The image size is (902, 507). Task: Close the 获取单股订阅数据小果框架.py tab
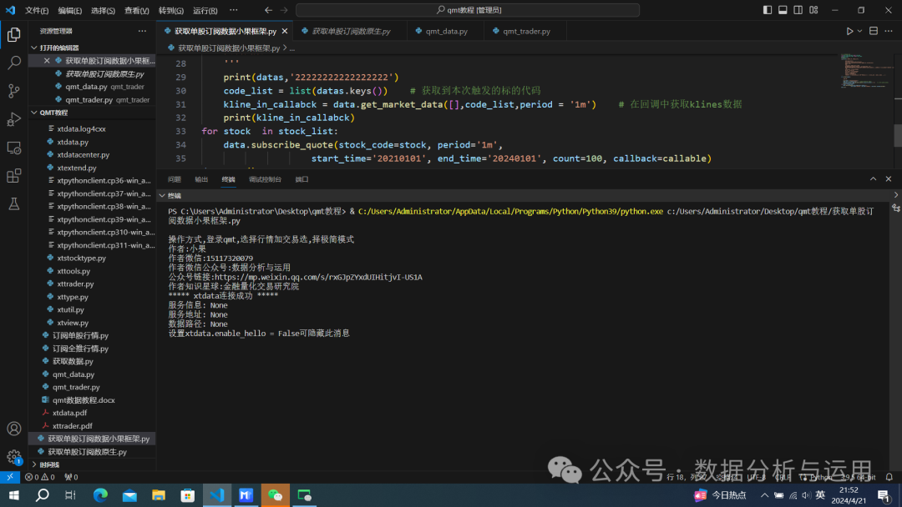pyautogui.click(x=285, y=31)
